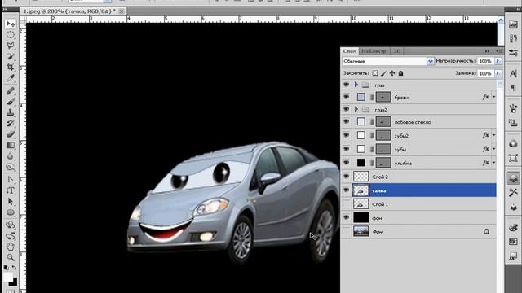Hide the брови layer
522x293 pixels.
tap(346, 98)
